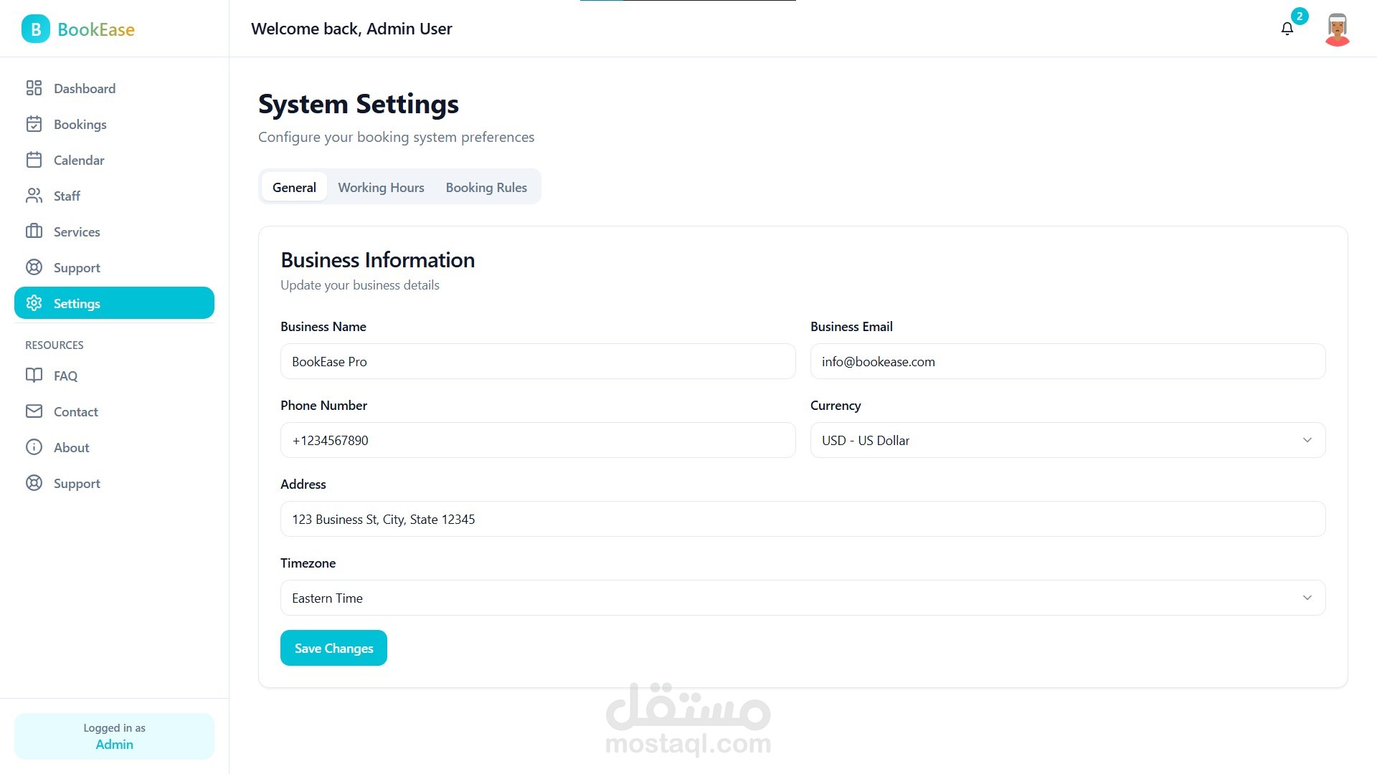Open notifications bell icon

[1287, 29]
